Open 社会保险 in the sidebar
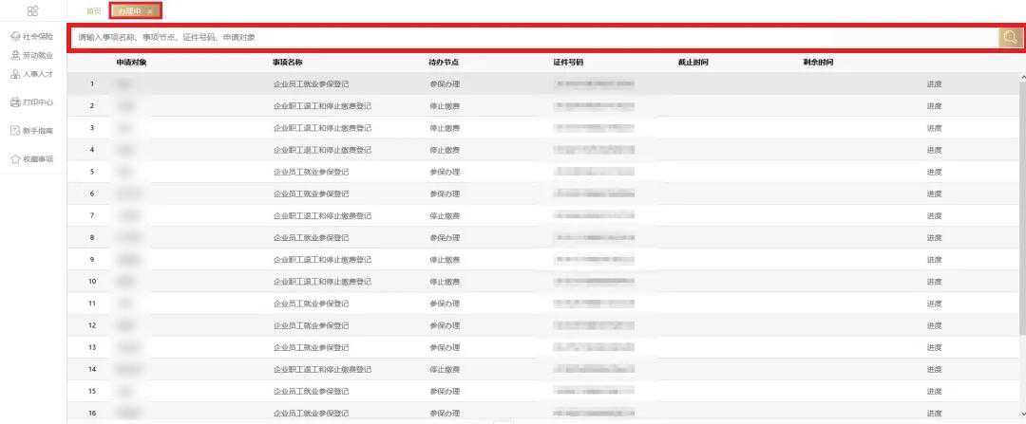1026x424 pixels. pos(31,36)
